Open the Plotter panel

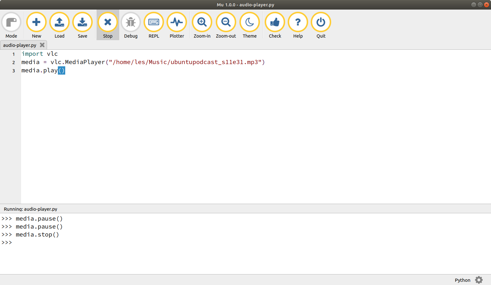pos(177,25)
